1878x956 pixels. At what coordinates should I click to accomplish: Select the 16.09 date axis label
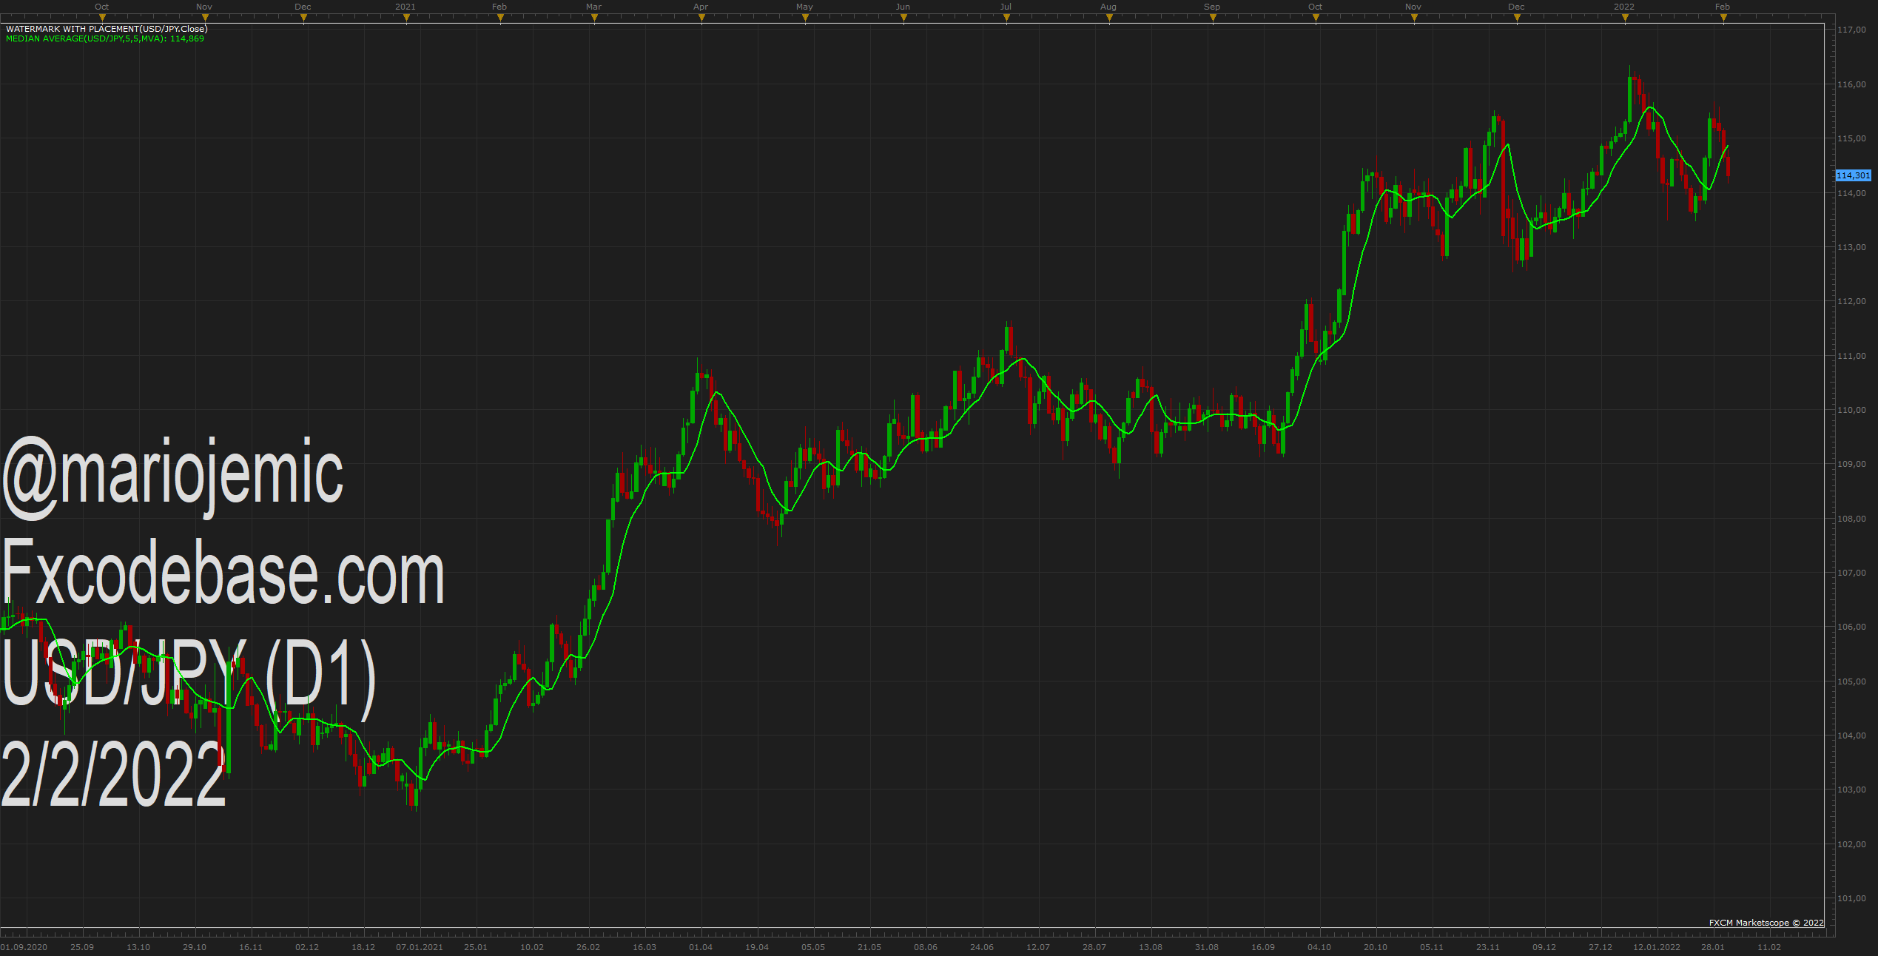1263,947
